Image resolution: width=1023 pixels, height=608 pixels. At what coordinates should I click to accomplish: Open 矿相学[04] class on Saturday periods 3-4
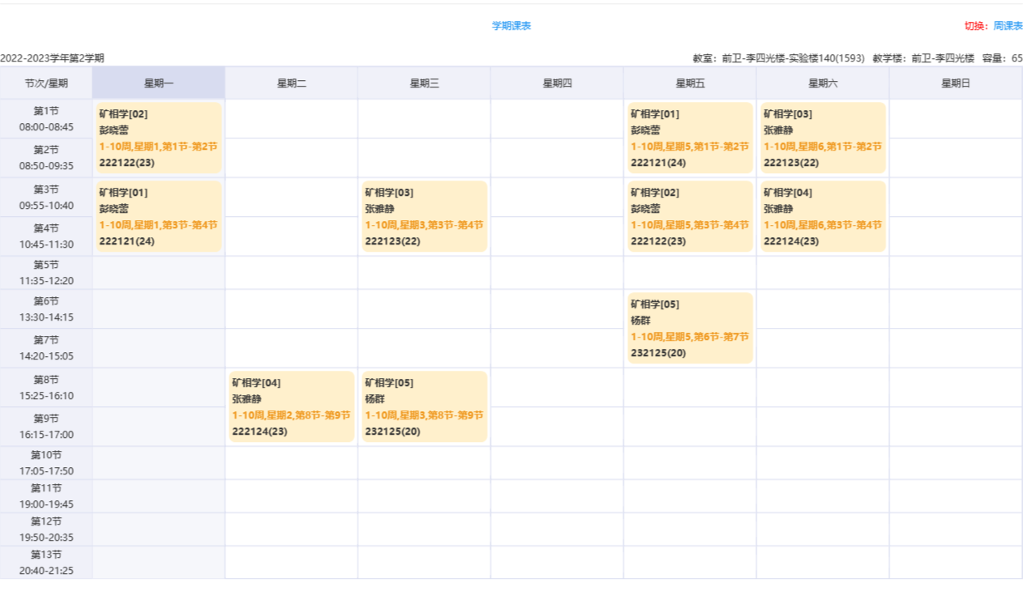click(823, 216)
